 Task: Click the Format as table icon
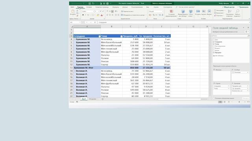pyautogui.click(x=183, y=11)
